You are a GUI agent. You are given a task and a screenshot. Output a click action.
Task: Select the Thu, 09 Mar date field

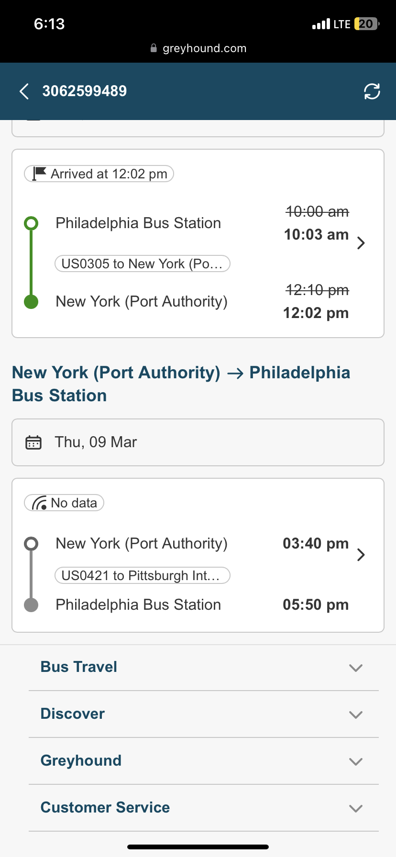click(198, 442)
